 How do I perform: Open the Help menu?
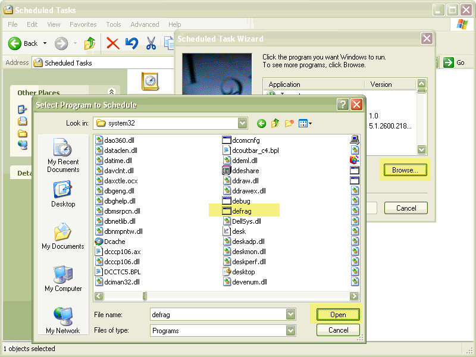(174, 24)
